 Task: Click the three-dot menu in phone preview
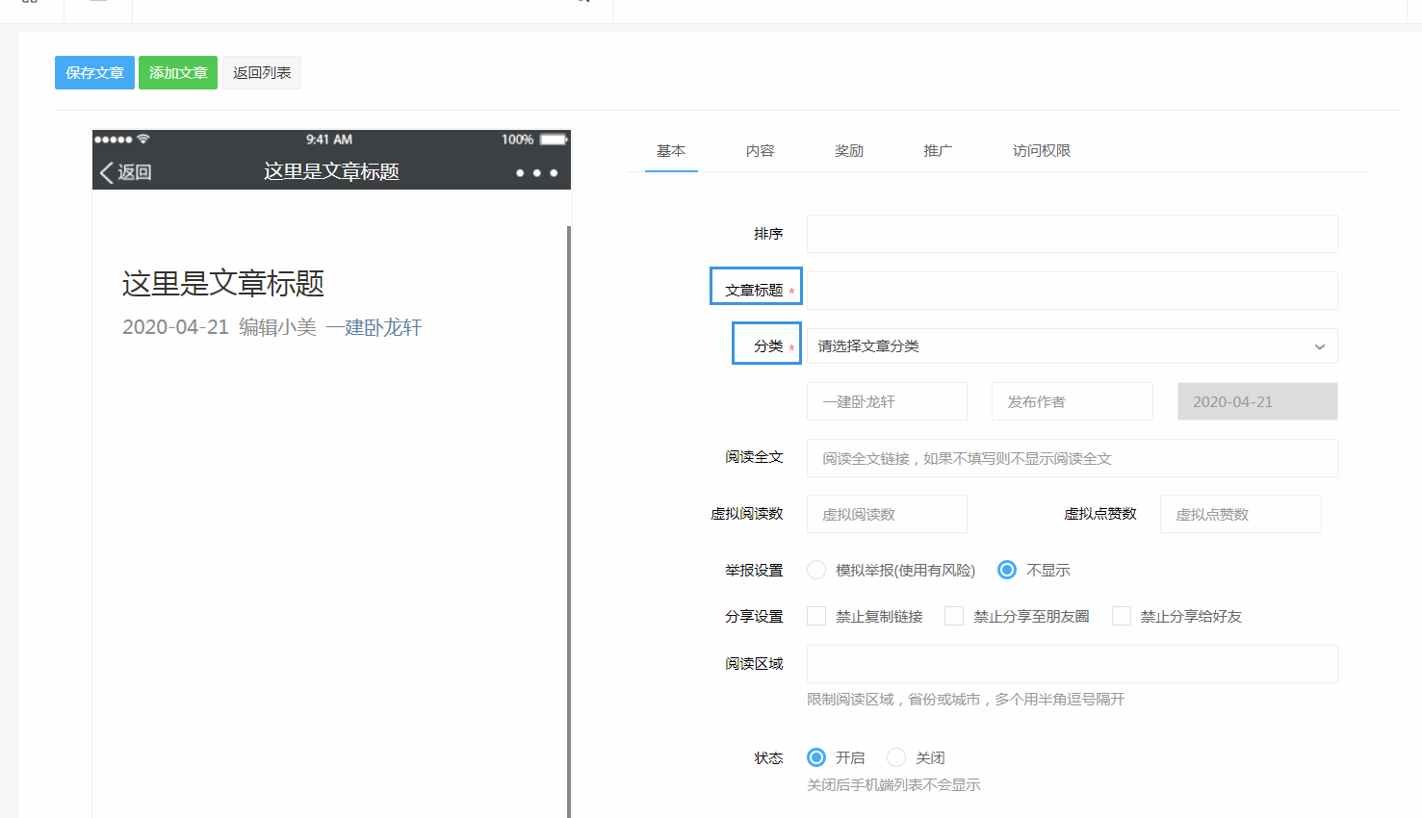(536, 173)
